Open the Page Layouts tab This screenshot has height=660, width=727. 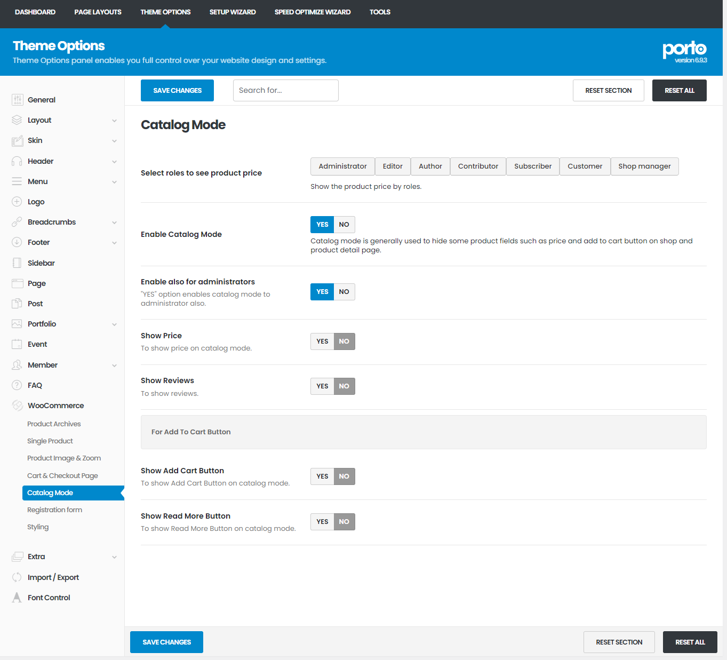pyautogui.click(x=98, y=12)
